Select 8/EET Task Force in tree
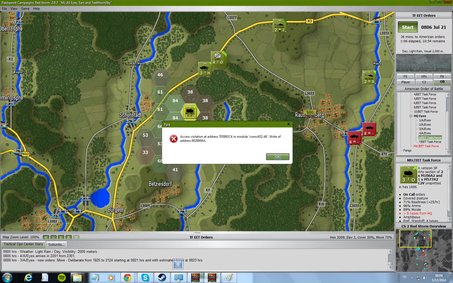 [425, 107]
